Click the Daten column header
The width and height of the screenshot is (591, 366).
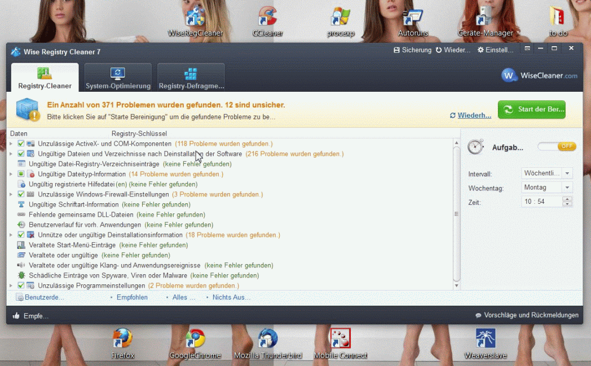[19, 133]
